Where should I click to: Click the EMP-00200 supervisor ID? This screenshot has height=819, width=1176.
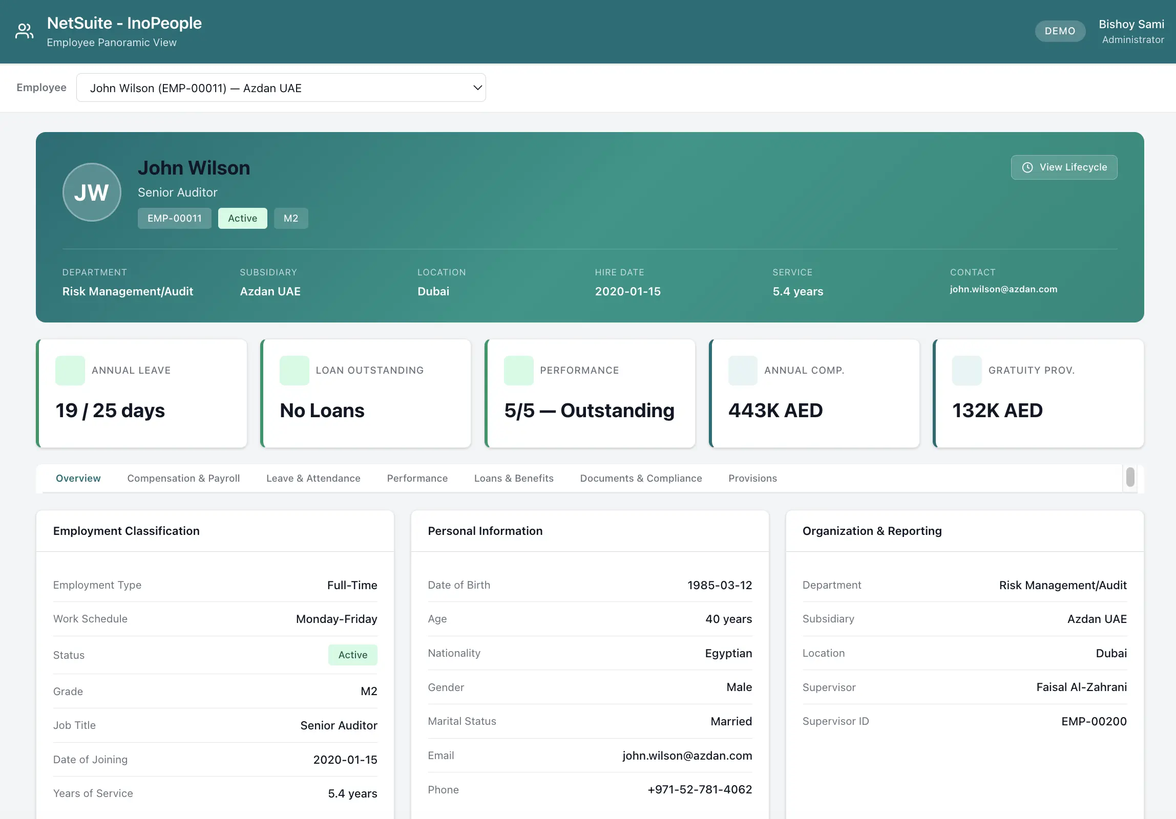1094,721
